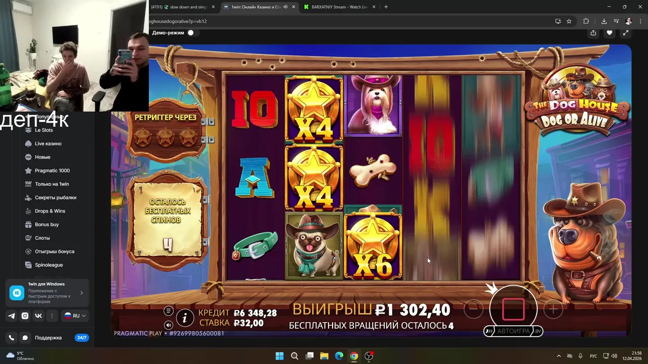Open the Chrome profile avatar
Screen dimensions: 648x364
(628, 21)
